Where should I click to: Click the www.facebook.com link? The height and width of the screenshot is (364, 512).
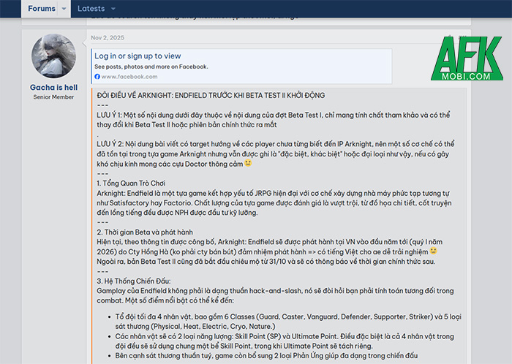(x=129, y=77)
